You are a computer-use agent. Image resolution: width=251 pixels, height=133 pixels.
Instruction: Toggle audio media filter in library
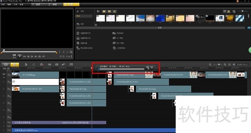pos(115,11)
